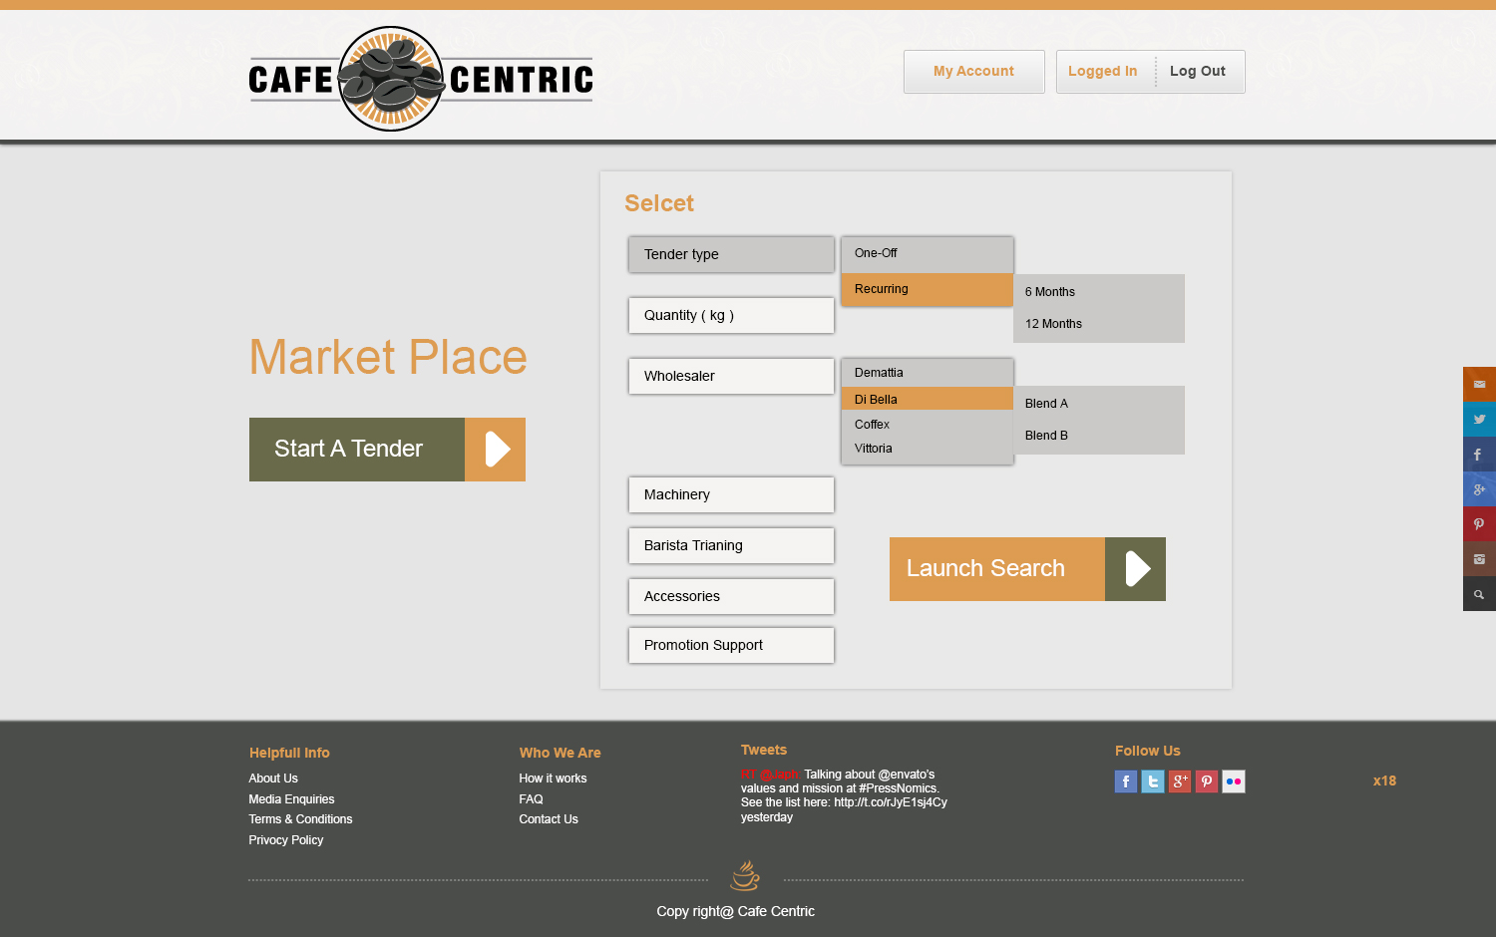Click the Cafe Centric coffee bean logo
The image size is (1496, 937).
click(390, 75)
